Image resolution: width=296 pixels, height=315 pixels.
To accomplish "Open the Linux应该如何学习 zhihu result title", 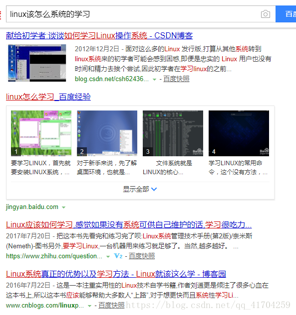I will (129, 224).
